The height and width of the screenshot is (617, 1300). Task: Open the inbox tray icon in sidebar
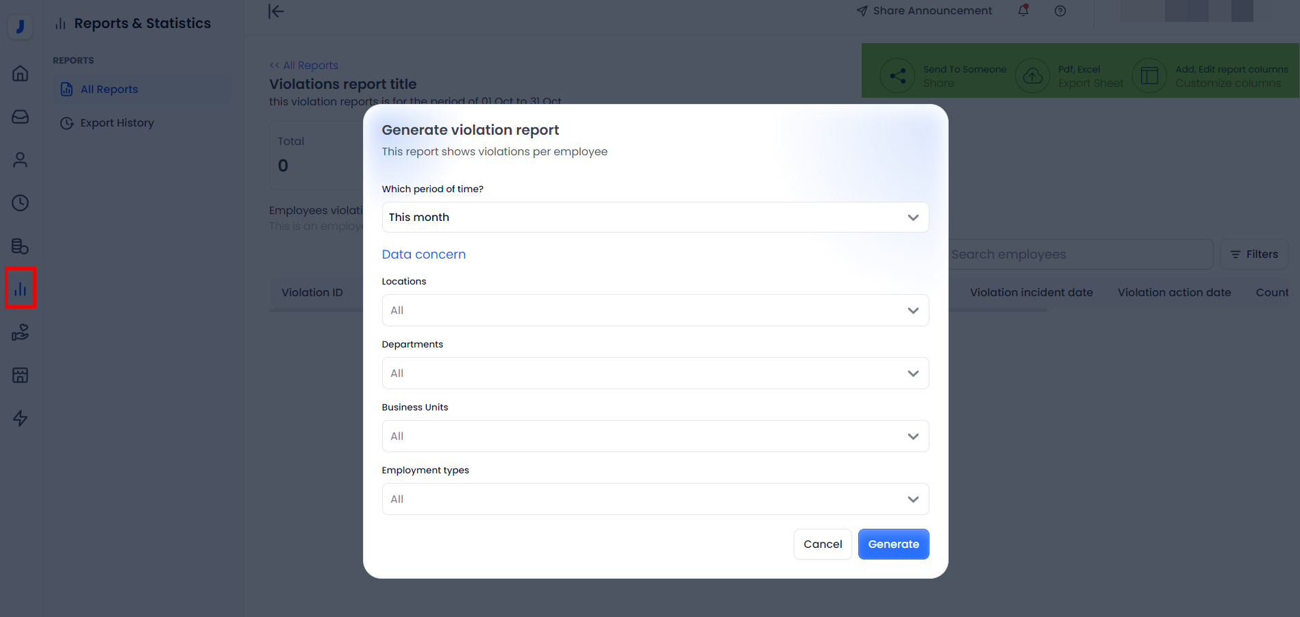click(21, 117)
